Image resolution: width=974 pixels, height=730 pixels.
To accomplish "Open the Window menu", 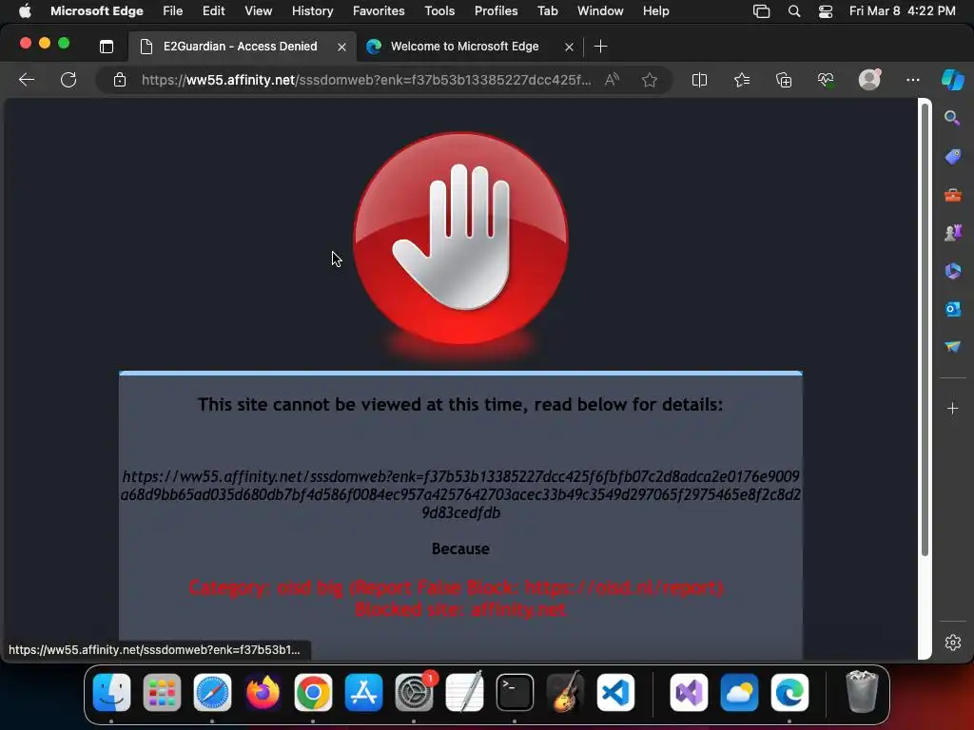I will click(x=600, y=11).
